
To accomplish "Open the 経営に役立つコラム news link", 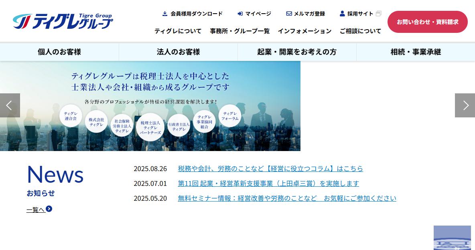I will pyautogui.click(x=270, y=169).
